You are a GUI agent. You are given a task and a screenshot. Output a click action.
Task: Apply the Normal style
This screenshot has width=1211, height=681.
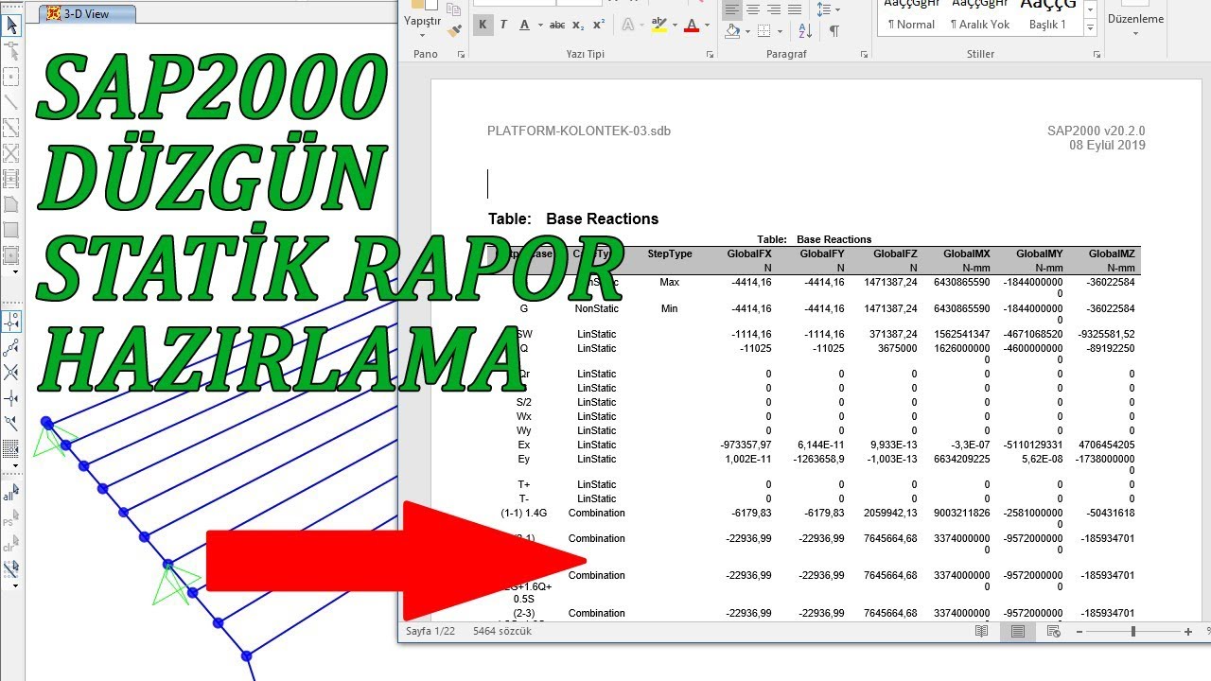click(911, 15)
